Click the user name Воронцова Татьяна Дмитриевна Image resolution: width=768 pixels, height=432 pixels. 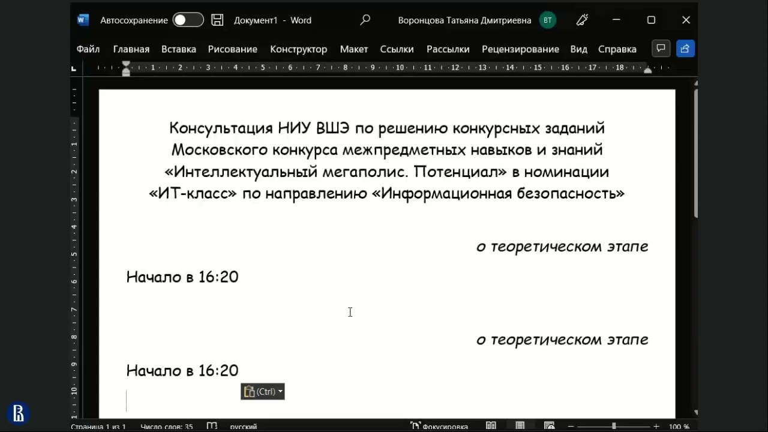coord(465,20)
